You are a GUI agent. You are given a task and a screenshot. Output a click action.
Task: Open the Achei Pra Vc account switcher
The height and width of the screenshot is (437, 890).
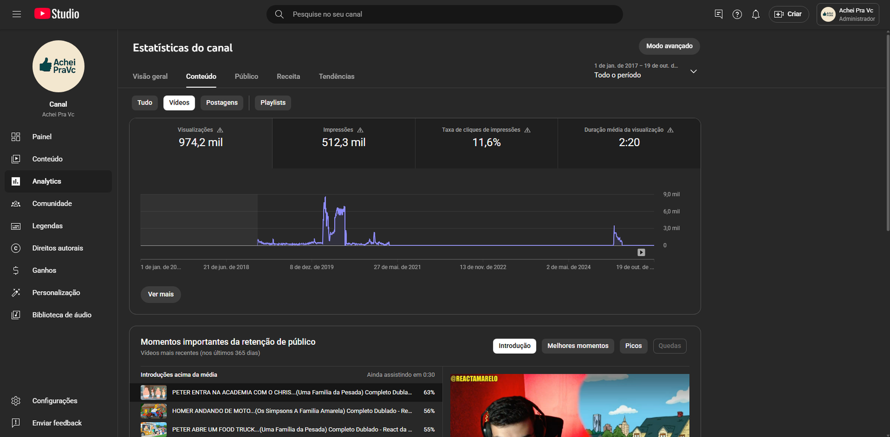coord(848,14)
